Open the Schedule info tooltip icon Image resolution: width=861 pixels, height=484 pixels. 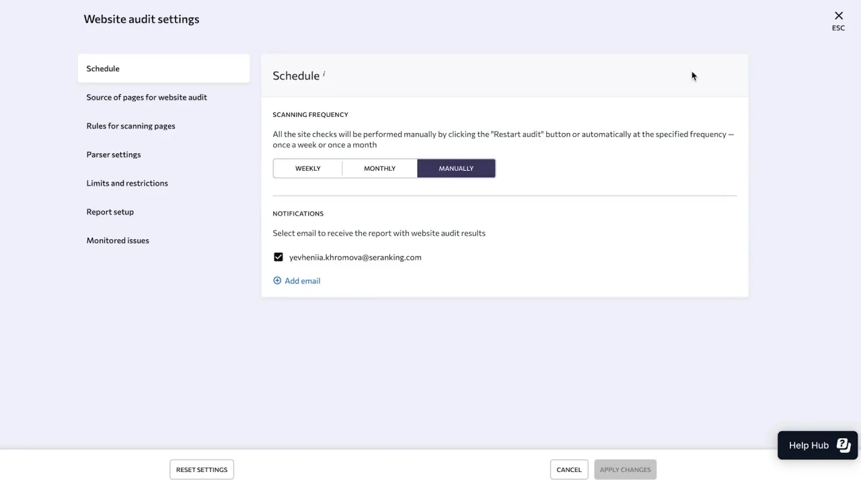click(x=324, y=73)
